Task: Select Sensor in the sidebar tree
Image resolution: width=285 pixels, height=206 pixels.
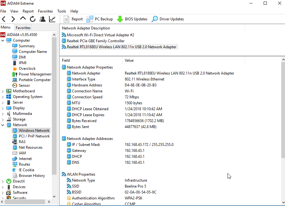Action: (x=24, y=85)
